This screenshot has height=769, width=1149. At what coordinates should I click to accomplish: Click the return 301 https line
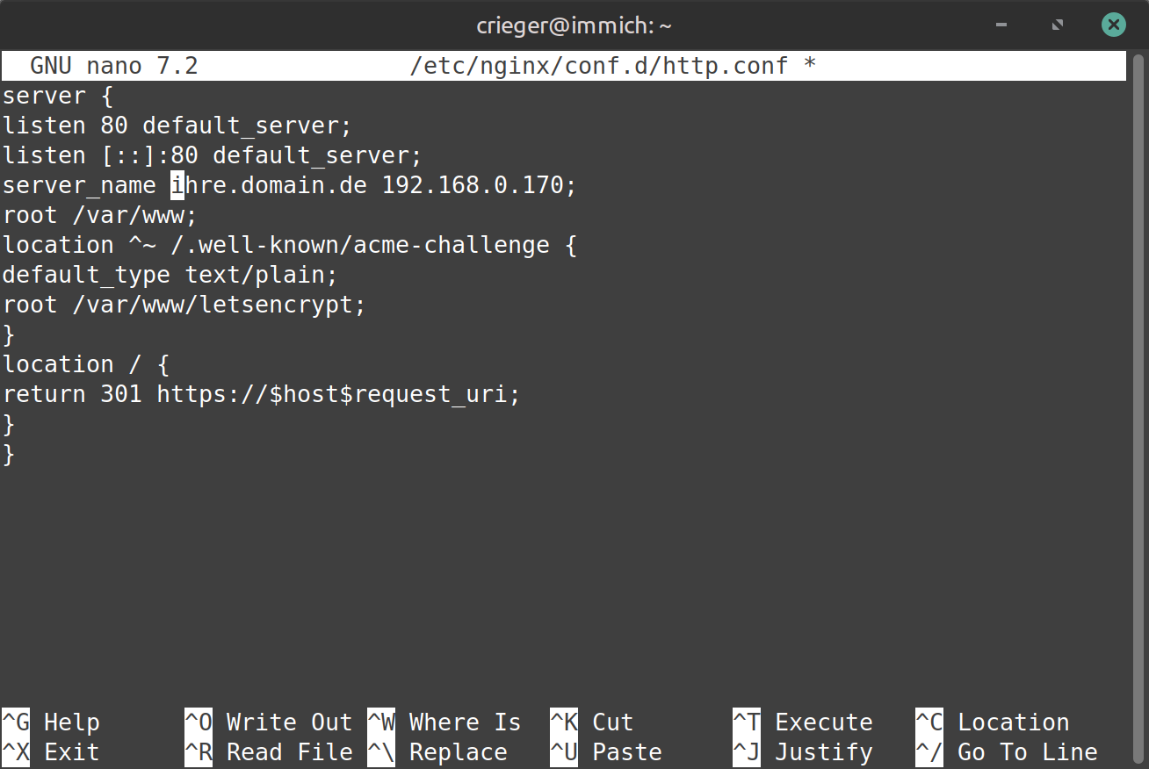262,394
